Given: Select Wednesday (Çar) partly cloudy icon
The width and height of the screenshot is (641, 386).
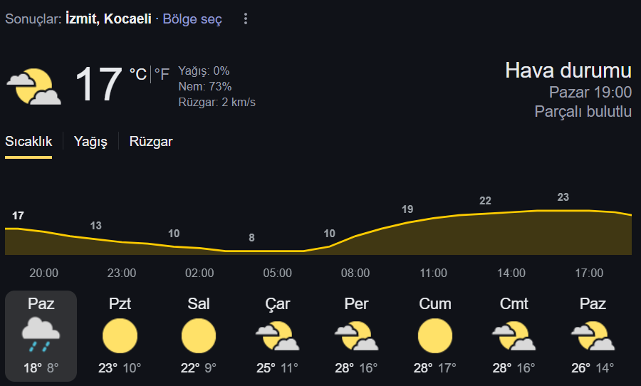Looking at the screenshot, I should tap(278, 335).
